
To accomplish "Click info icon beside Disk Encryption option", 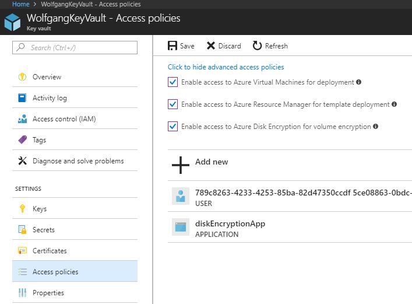I will pos(375,127).
